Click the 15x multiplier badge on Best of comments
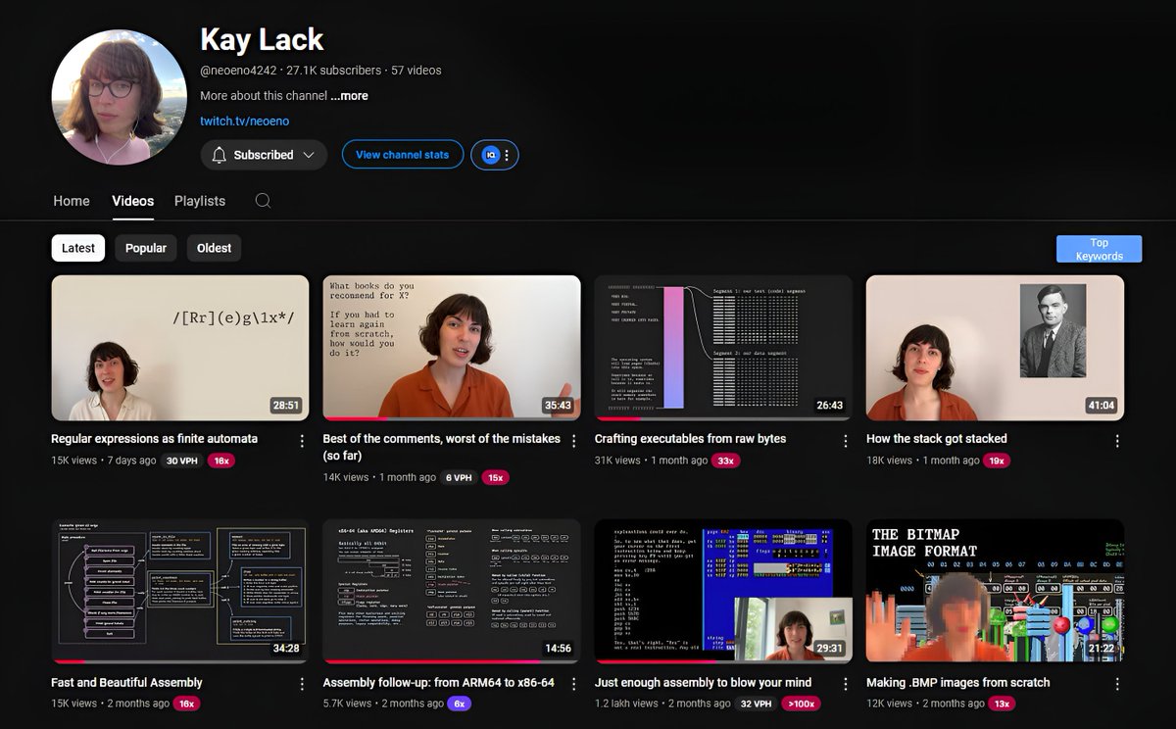The width and height of the screenshot is (1176, 729). click(x=496, y=478)
